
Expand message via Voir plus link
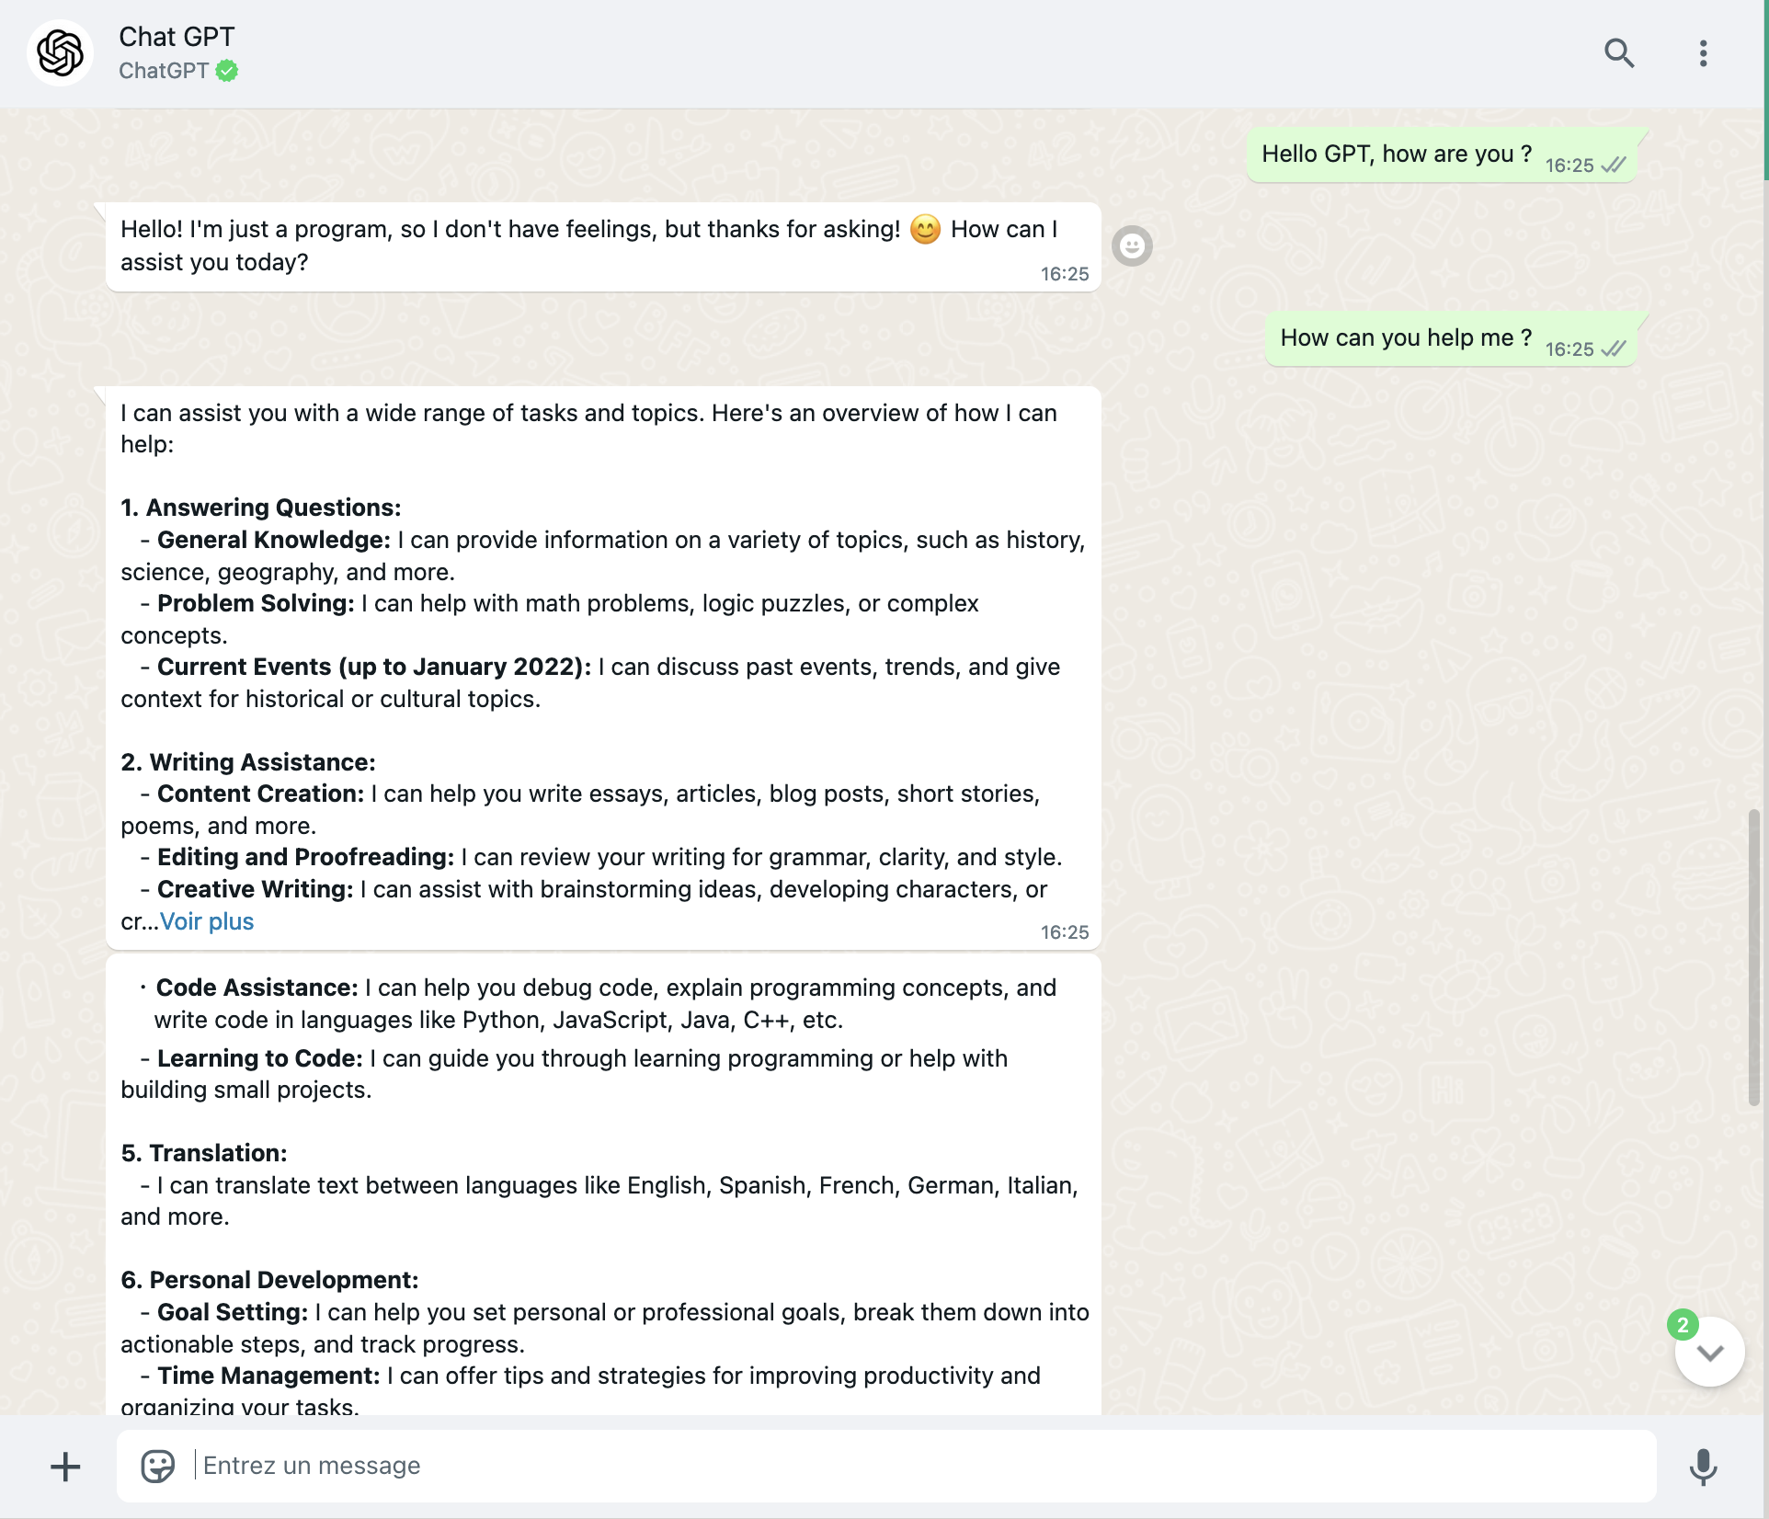point(207,921)
